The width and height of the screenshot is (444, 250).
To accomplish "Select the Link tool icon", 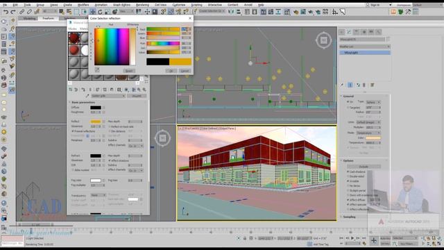I will click(22, 12).
